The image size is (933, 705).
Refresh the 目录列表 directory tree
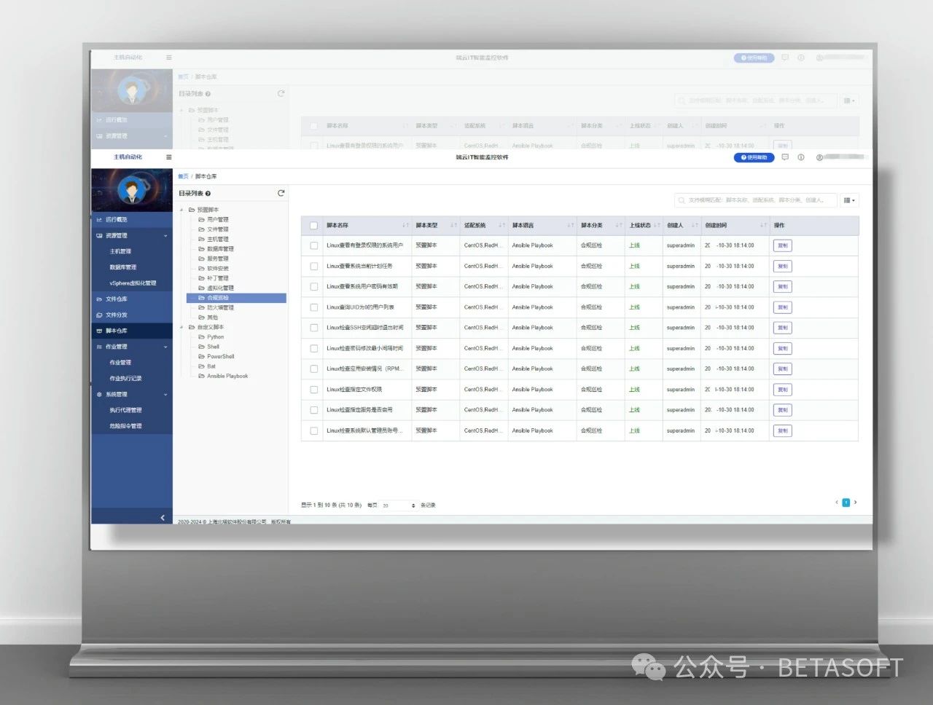click(x=281, y=193)
